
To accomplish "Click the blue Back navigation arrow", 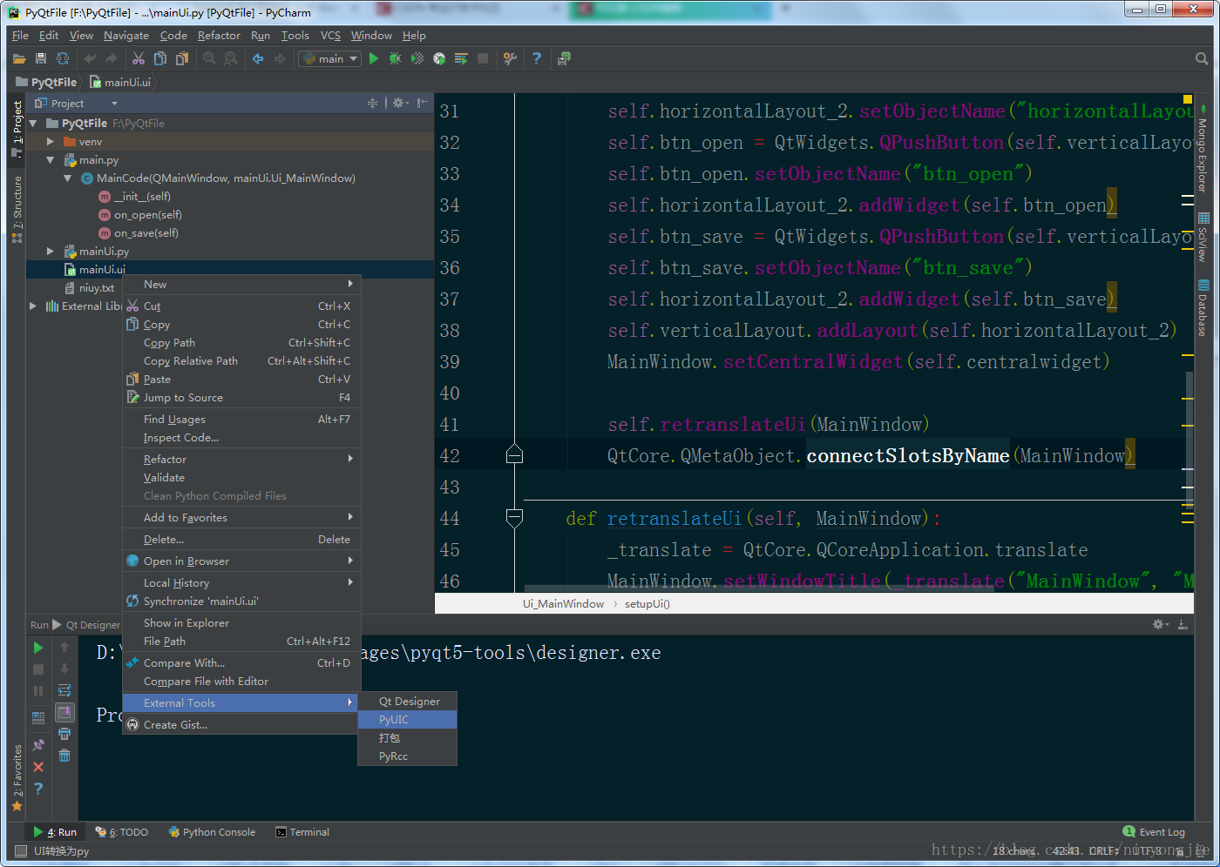I will click(258, 58).
